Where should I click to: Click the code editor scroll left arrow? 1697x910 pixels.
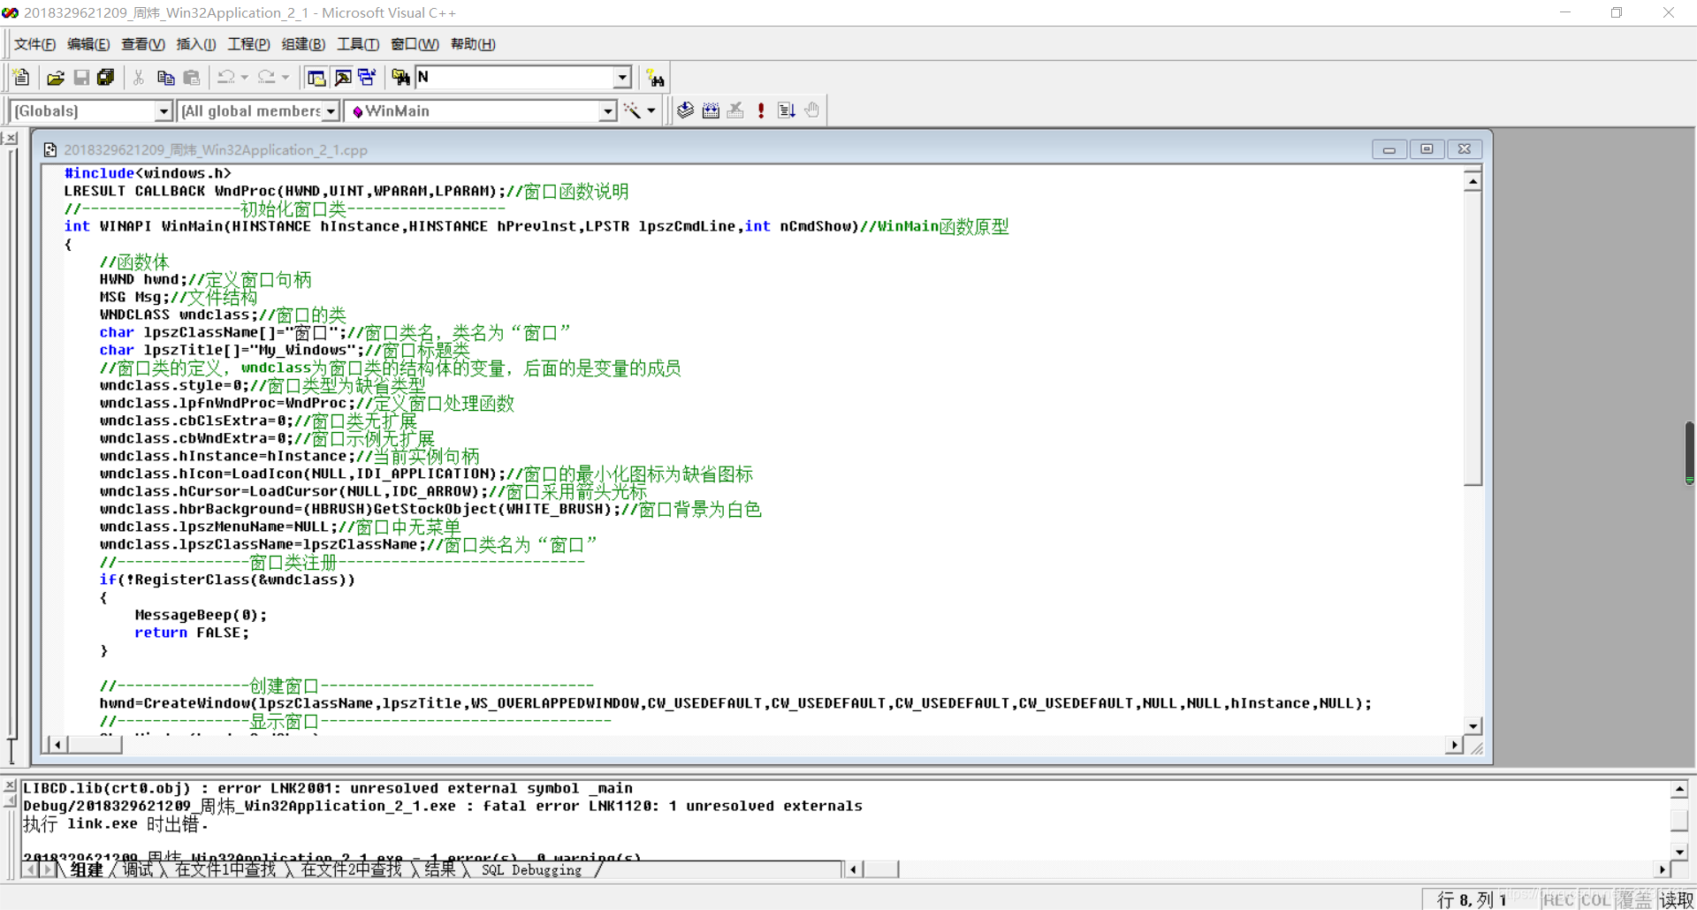click(57, 745)
